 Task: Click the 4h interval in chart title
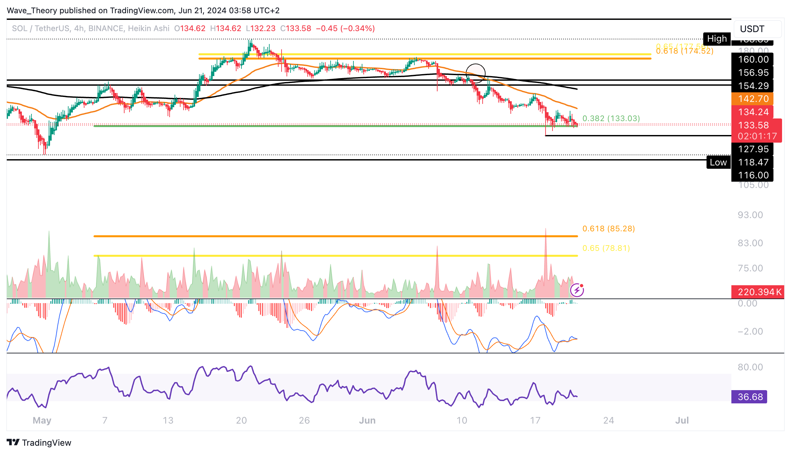point(79,28)
